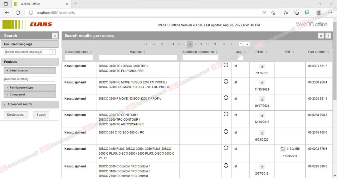Viewport: 337px width, 178px height.
Task: Go to last results page
Action: click(x=232, y=44)
